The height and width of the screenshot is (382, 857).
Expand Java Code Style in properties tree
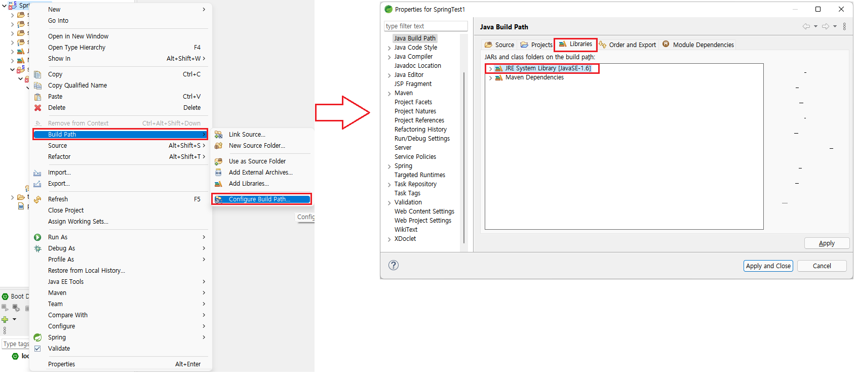(389, 48)
